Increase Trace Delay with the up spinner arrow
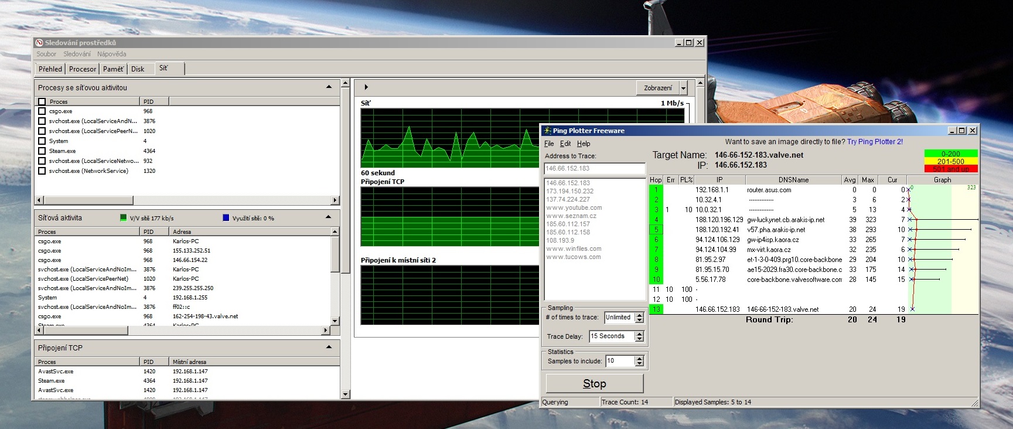 click(639, 333)
